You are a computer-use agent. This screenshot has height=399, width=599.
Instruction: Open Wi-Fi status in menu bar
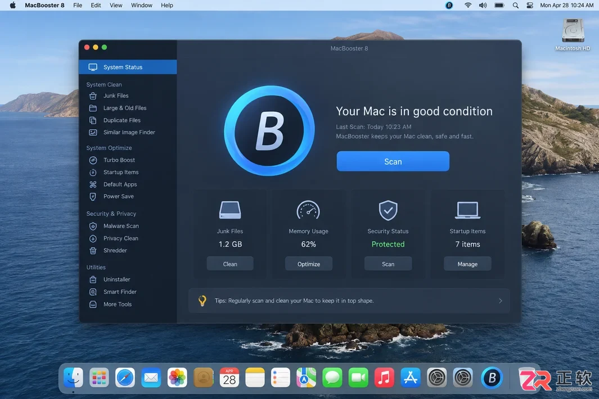467,6
